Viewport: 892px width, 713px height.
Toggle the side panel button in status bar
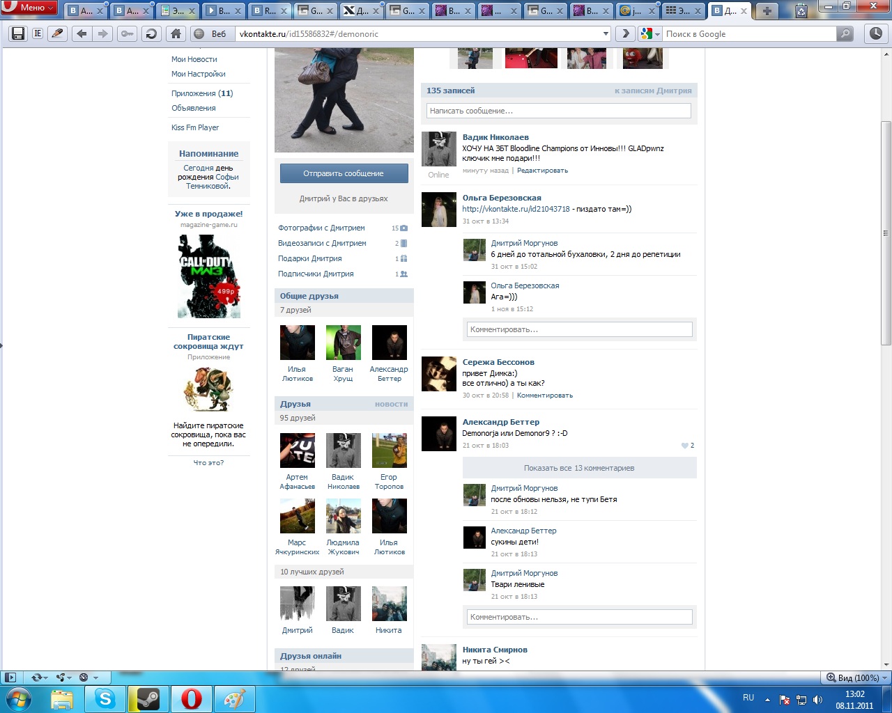click(10, 677)
